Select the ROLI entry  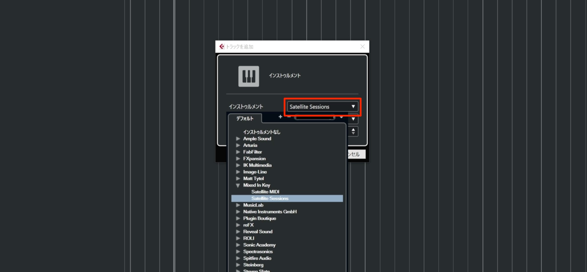pyautogui.click(x=248, y=238)
